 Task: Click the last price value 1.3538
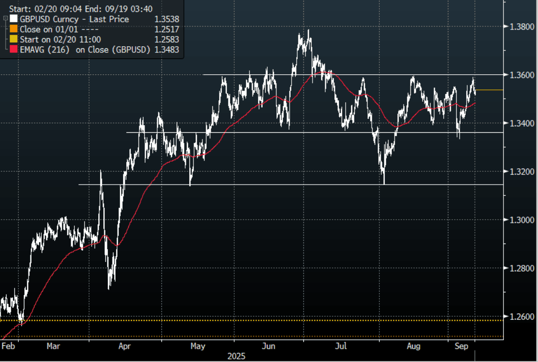[x=167, y=19]
